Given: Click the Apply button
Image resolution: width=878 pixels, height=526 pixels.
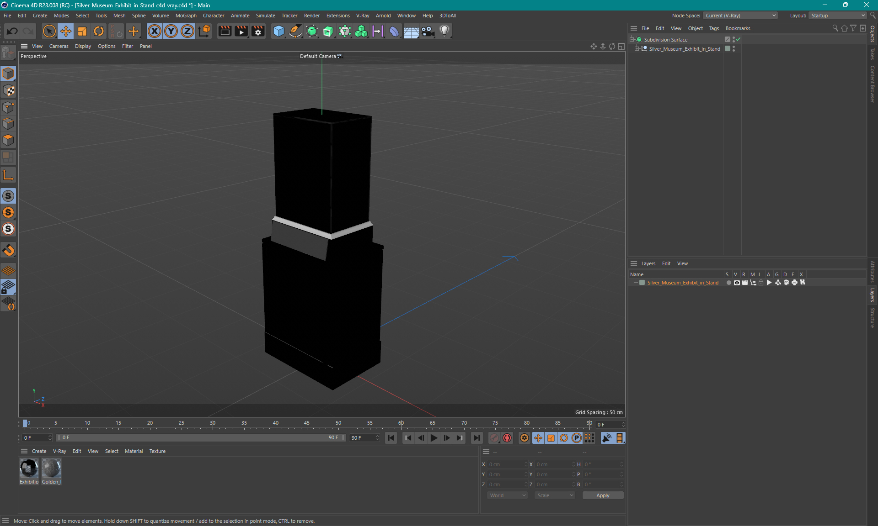Looking at the screenshot, I should click(603, 495).
